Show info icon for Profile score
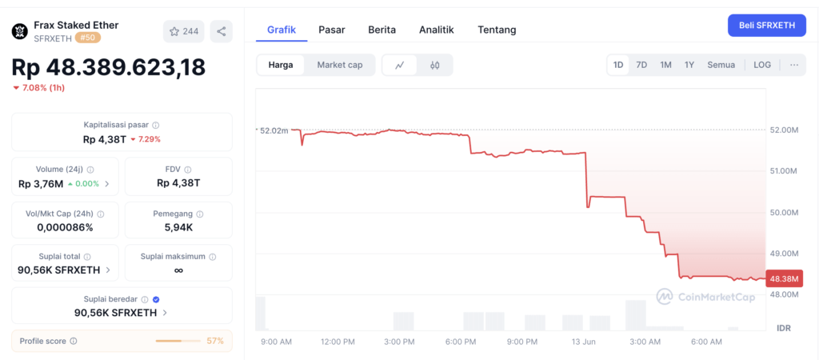This screenshot has width=819, height=360. click(73, 341)
